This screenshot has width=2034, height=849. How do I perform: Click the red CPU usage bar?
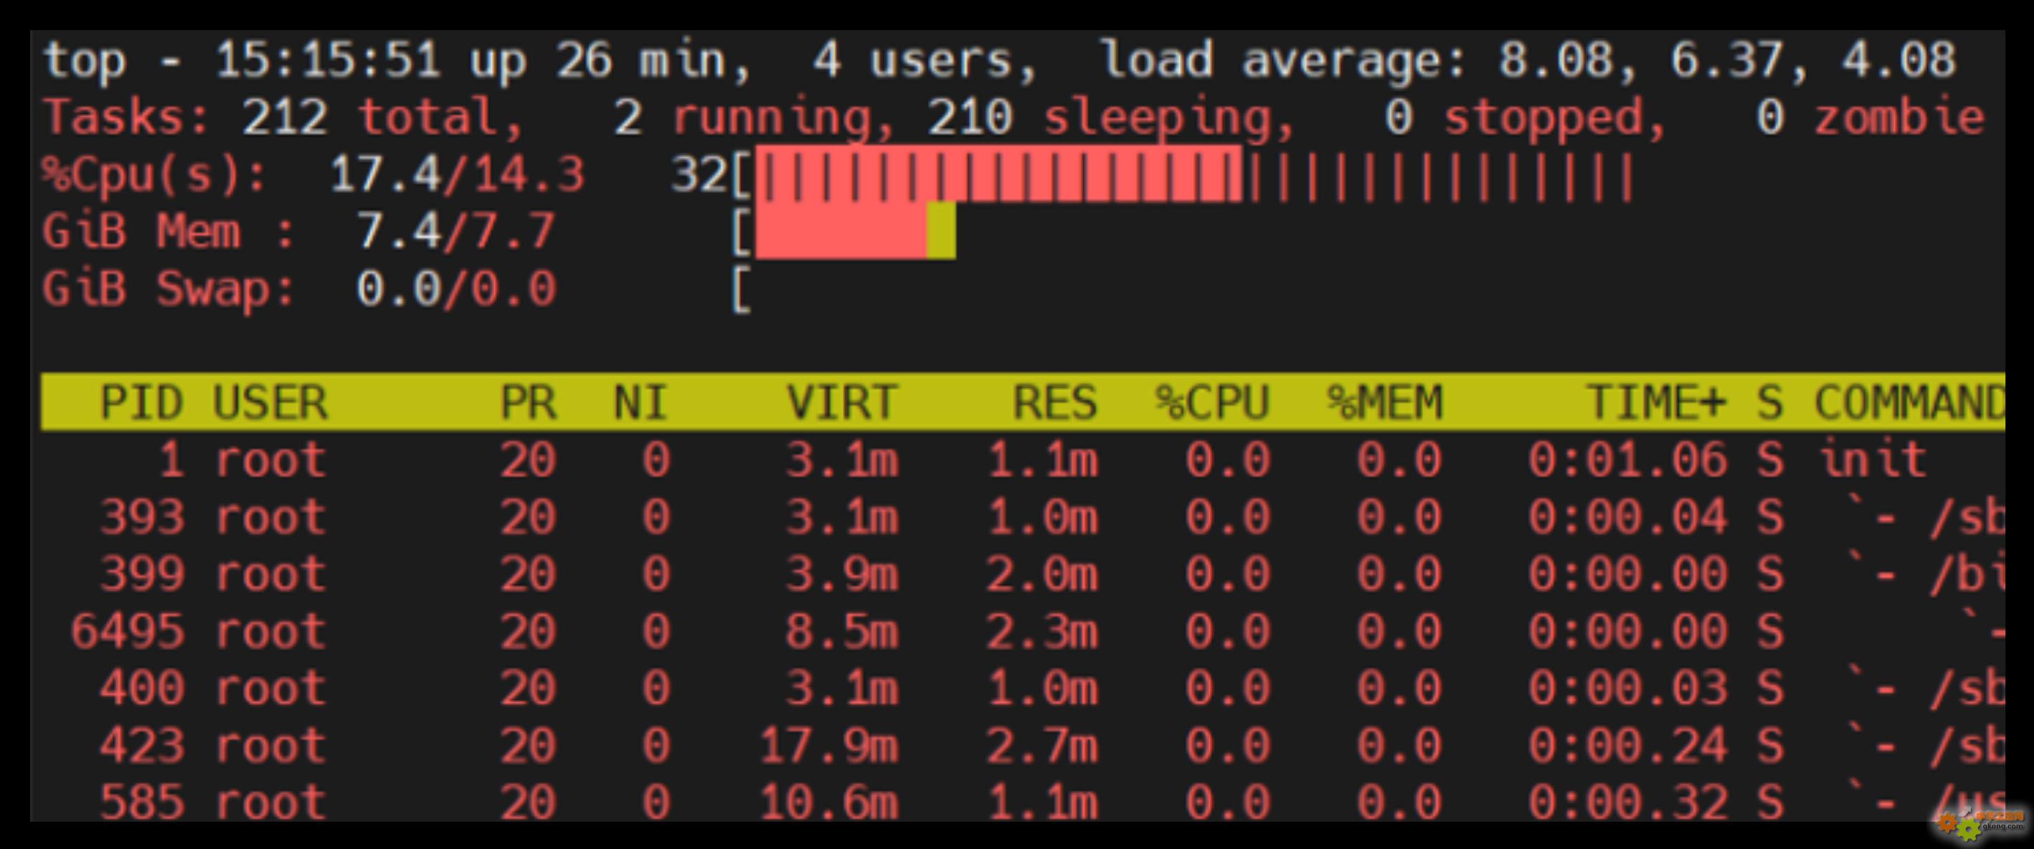pyautogui.click(x=998, y=174)
